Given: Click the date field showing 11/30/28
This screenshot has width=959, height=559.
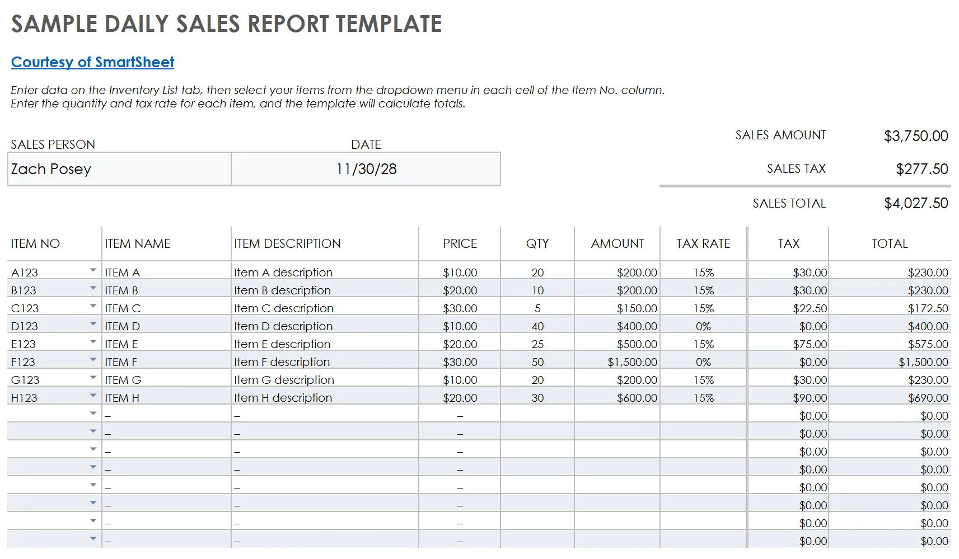Looking at the screenshot, I should (x=366, y=169).
